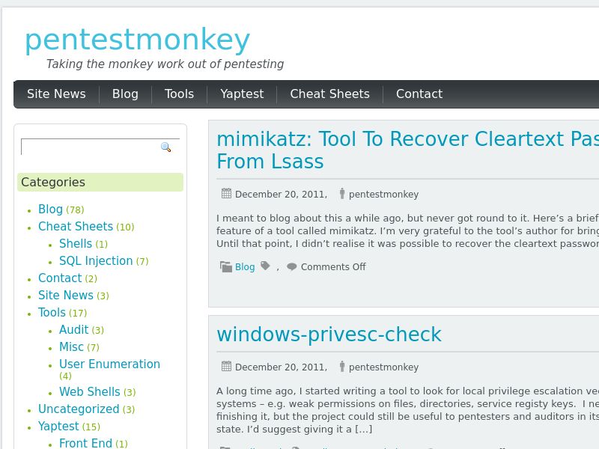Click the pentestmonkey site title

[137, 40]
